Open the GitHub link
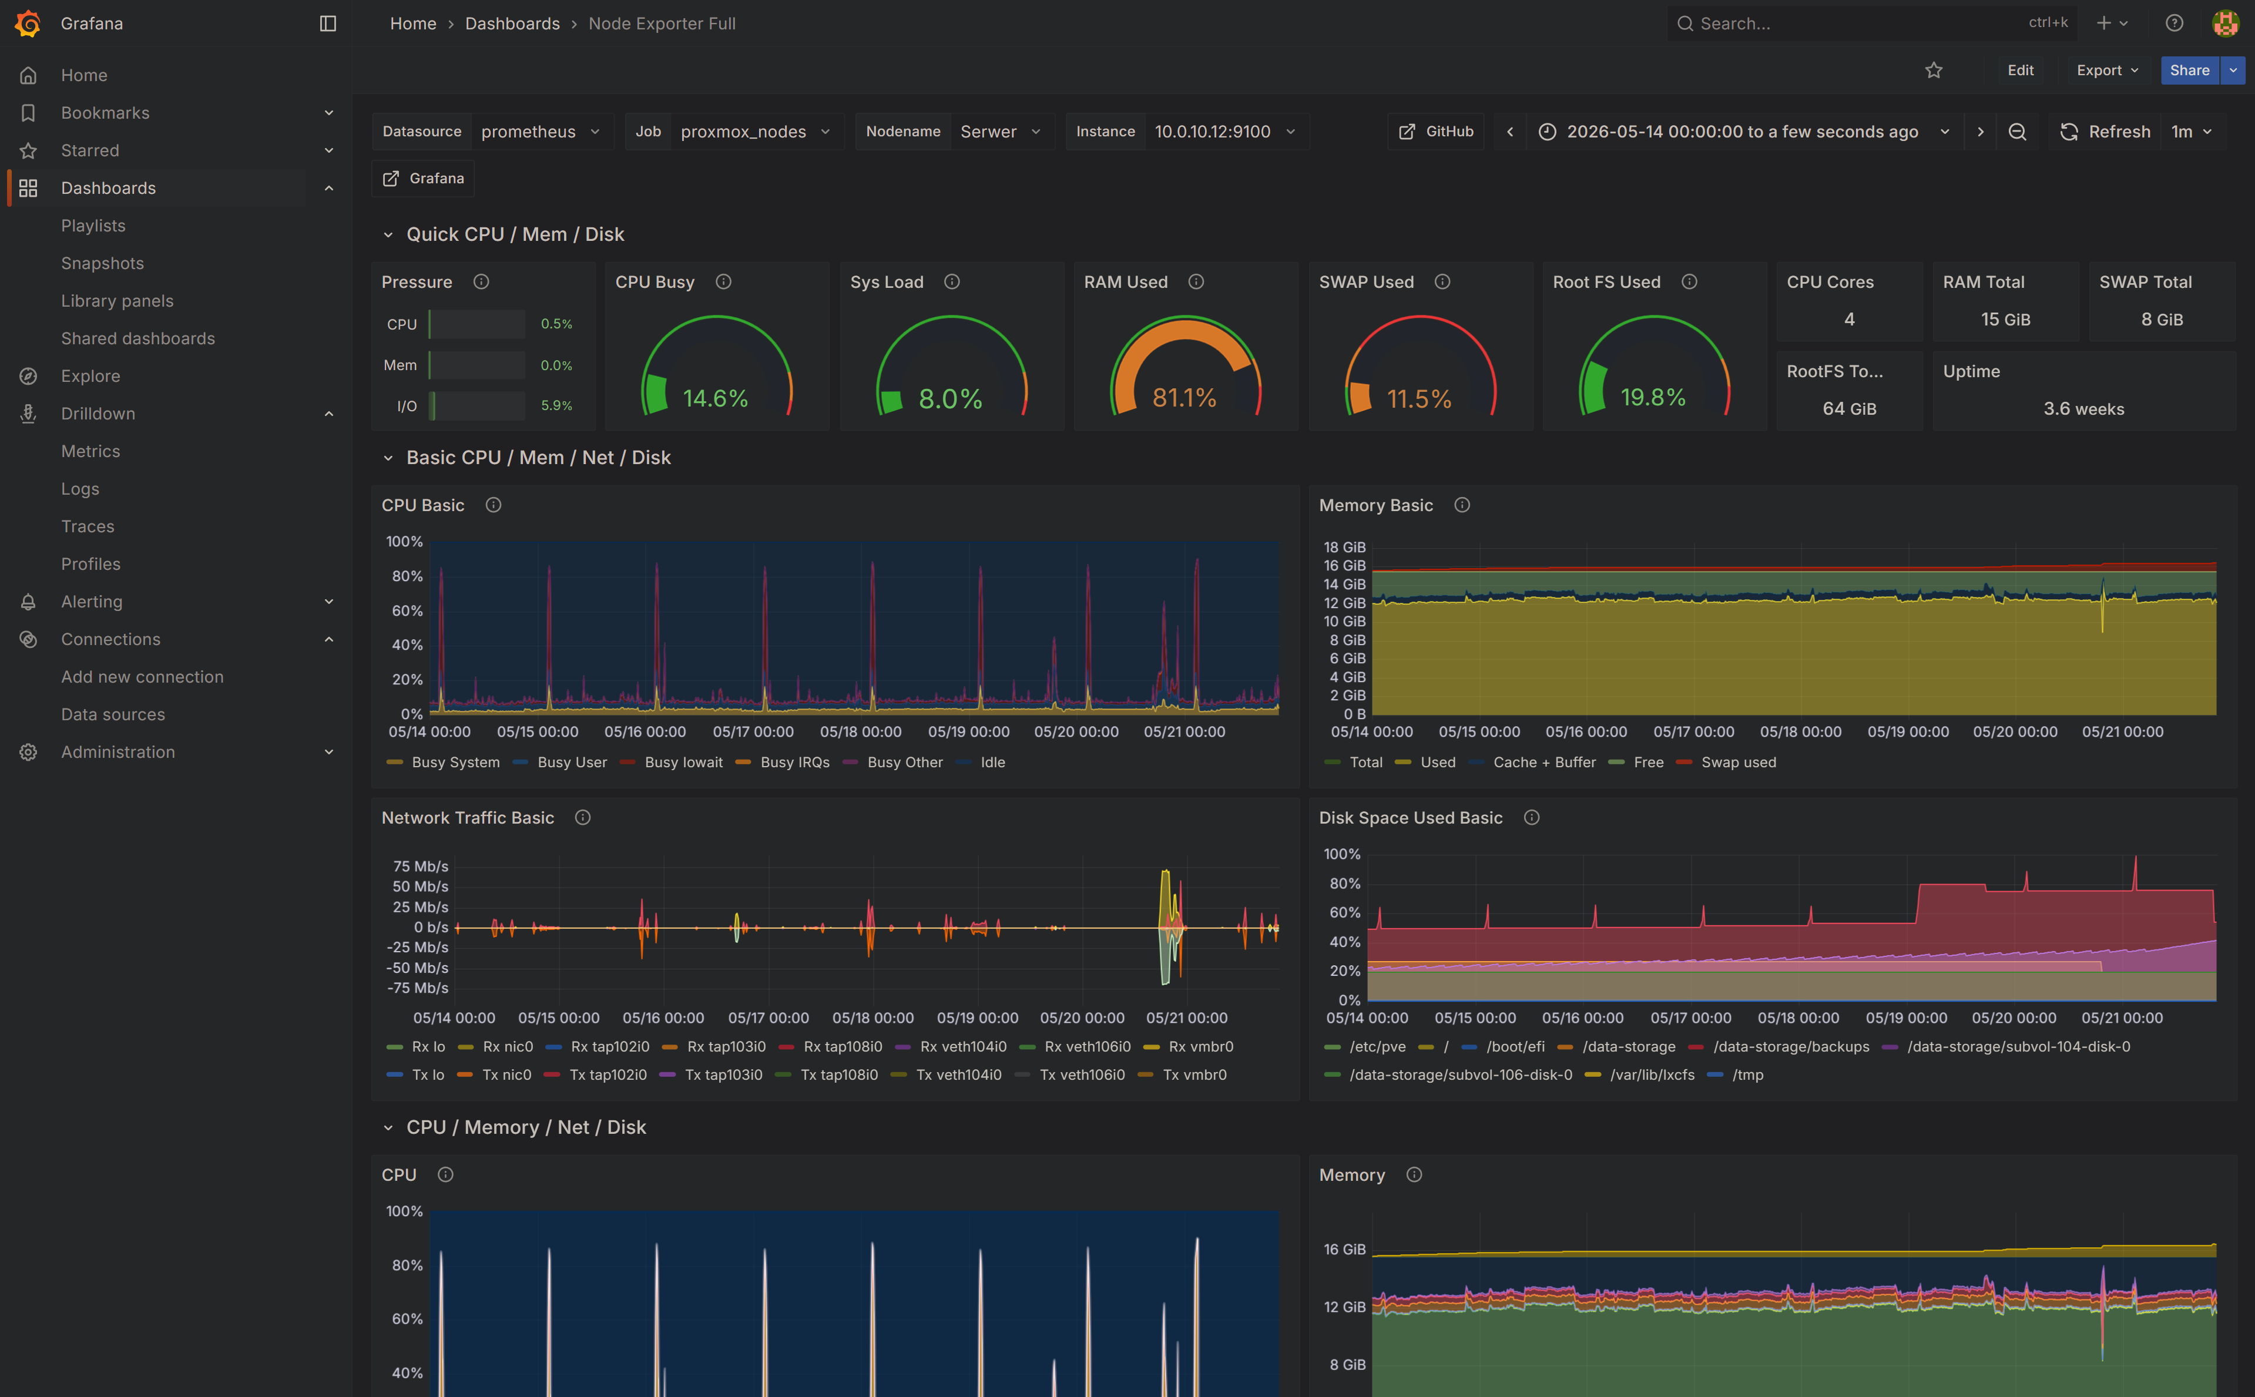2255x1397 pixels. click(1437, 132)
